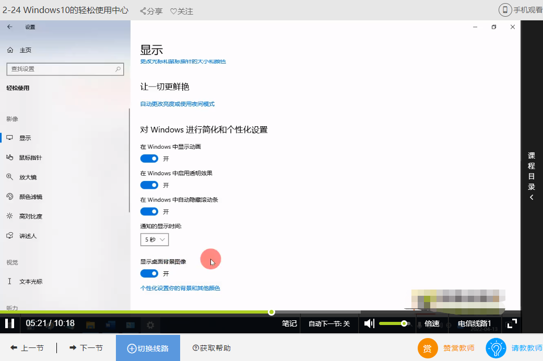Click the 显示 label in sidebar
Viewport: 543px width, 361px height.
pyautogui.click(x=25, y=138)
